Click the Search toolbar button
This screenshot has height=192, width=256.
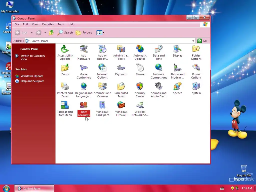[x=65, y=32]
